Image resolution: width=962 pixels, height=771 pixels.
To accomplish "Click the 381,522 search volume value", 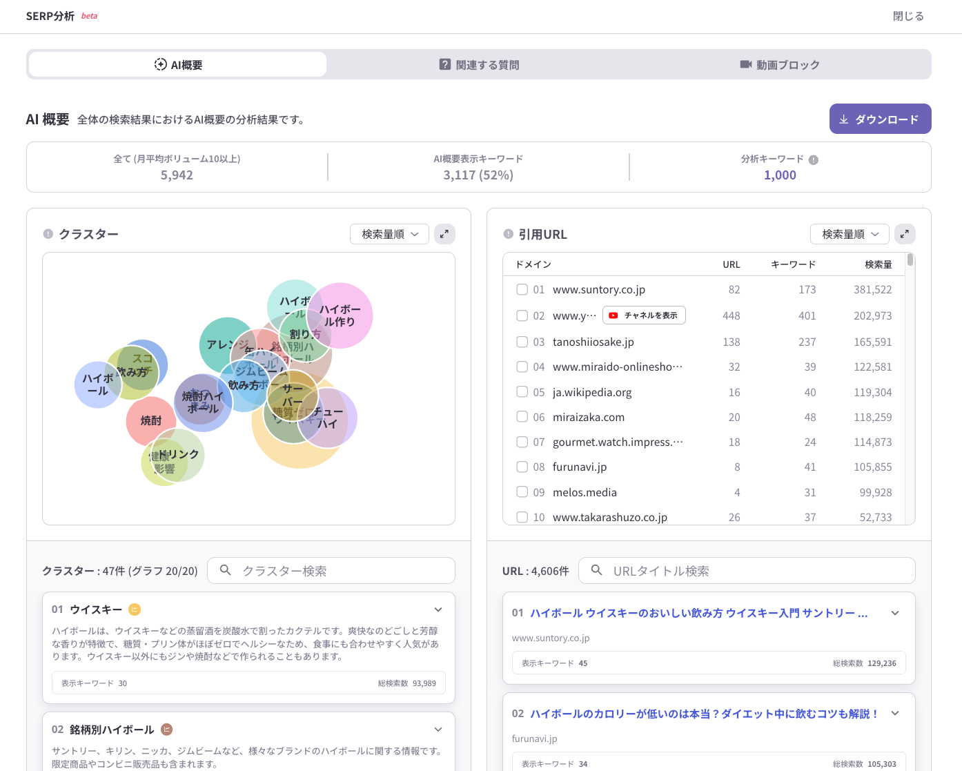I will click(x=872, y=289).
